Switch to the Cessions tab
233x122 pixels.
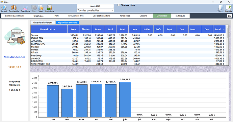coord(143,16)
